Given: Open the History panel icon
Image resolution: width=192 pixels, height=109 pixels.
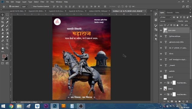Looking at the screenshot, I should (156, 14).
